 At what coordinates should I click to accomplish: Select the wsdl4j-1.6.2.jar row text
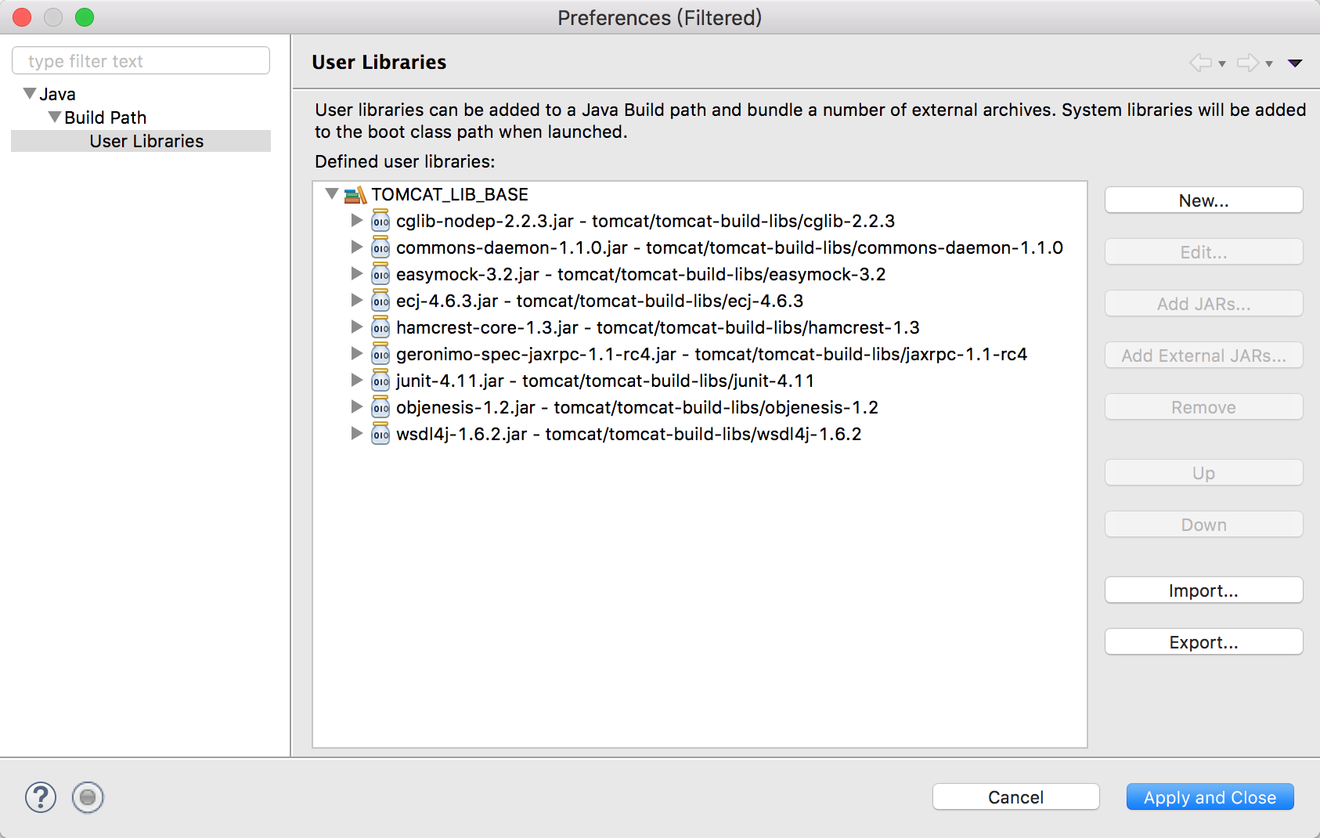[x=629, y=434]
